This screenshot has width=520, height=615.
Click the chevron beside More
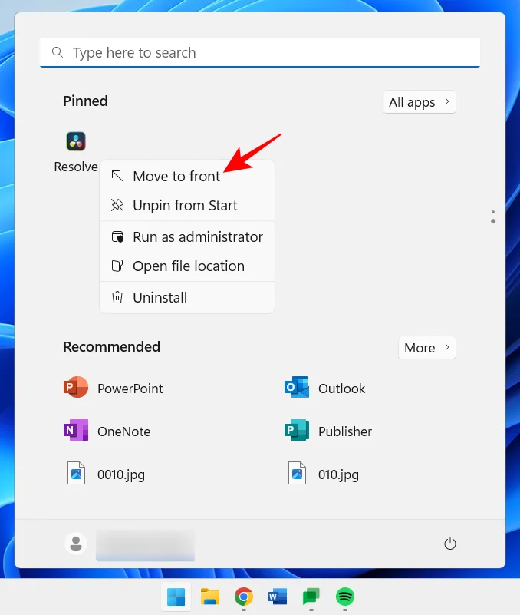point(447,347)
